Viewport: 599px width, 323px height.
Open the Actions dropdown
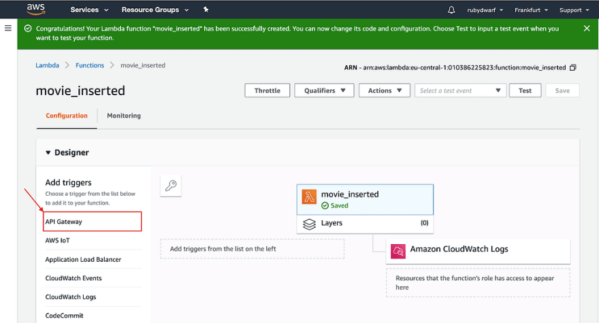click(385, 90)
